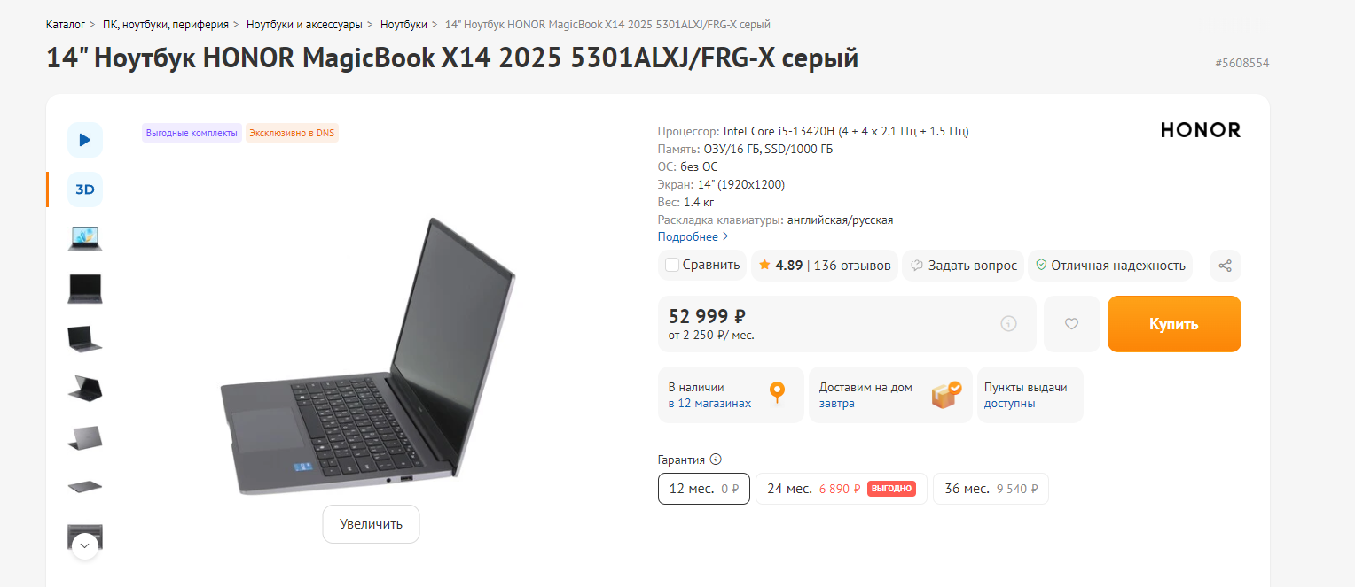Image resolution: width=1355 pixels, height=587 pixels.
Task: Click the share icon button
Action: [x=1226, y=266]
